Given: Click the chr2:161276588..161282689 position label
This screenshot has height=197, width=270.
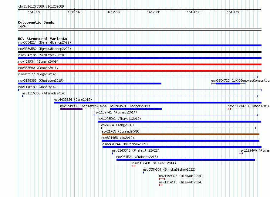Looking at the screenshot, I should click(41, 6).
